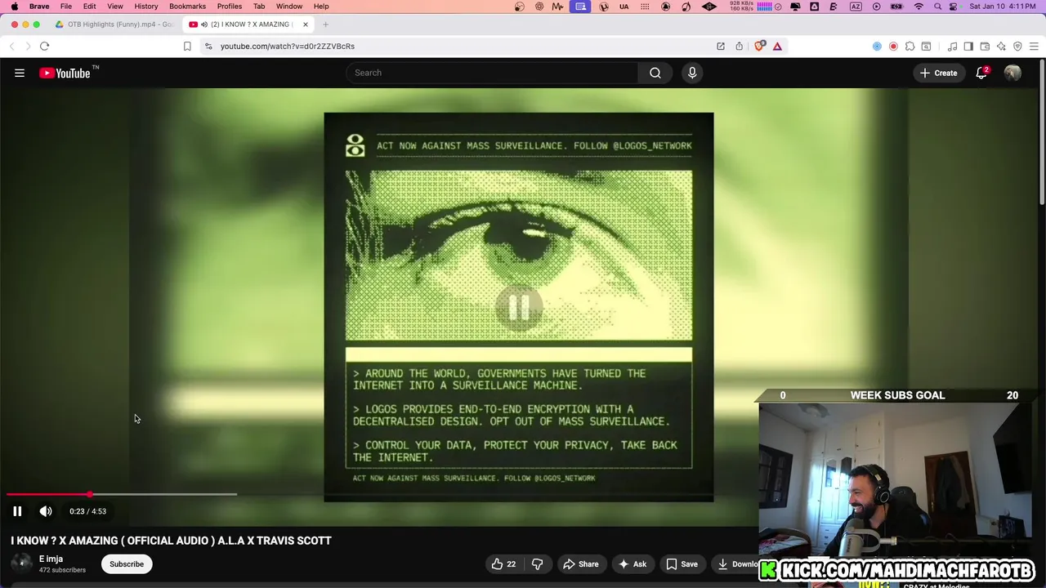The height and width of the screenshot is (588, 1046).
Task: Click the video title text
Action: [x=171, y=541]
